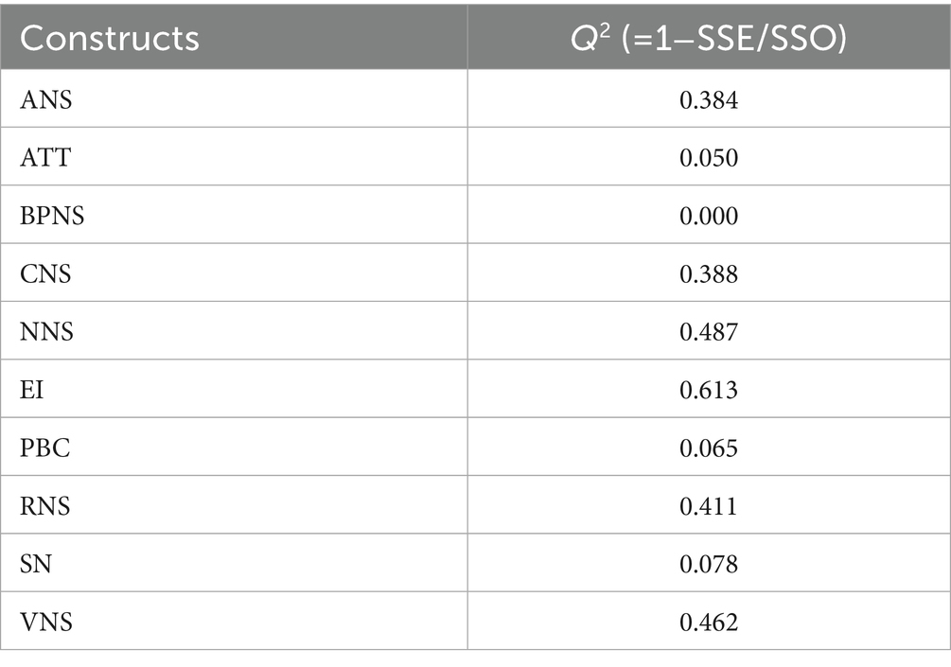Select the EI construct cell

30,389
